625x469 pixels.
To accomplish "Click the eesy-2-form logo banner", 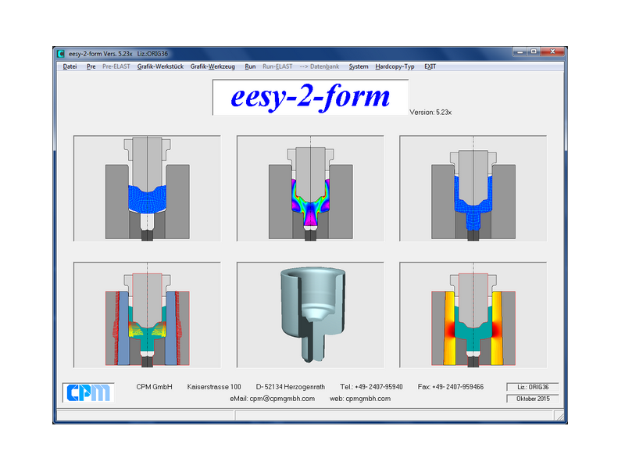I will point(310,97).
